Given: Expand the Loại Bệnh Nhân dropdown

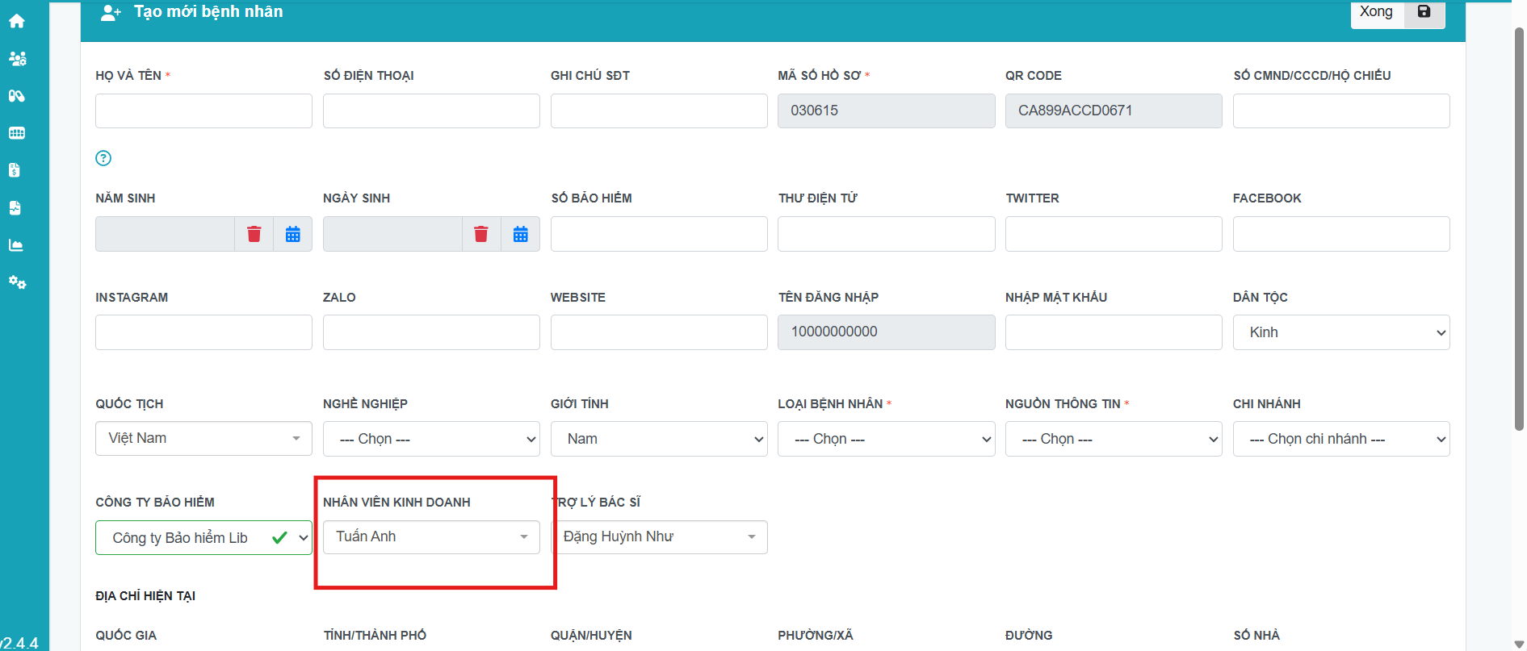Looking at the screenshot, I should click(x=886, y=439).
